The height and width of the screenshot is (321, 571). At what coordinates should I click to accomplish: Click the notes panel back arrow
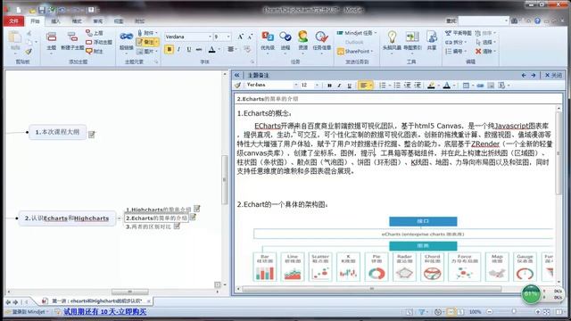[524, 75]
